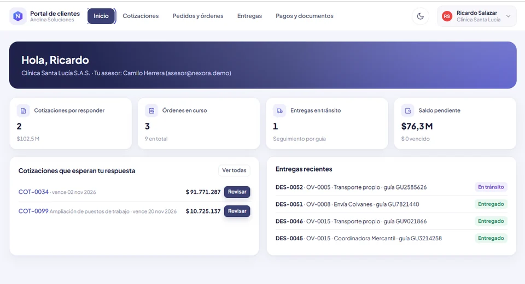Screen dimensions: 525x284
Task: Click the Entregado badge for DES-0051
Action: [x=491, y=204]
